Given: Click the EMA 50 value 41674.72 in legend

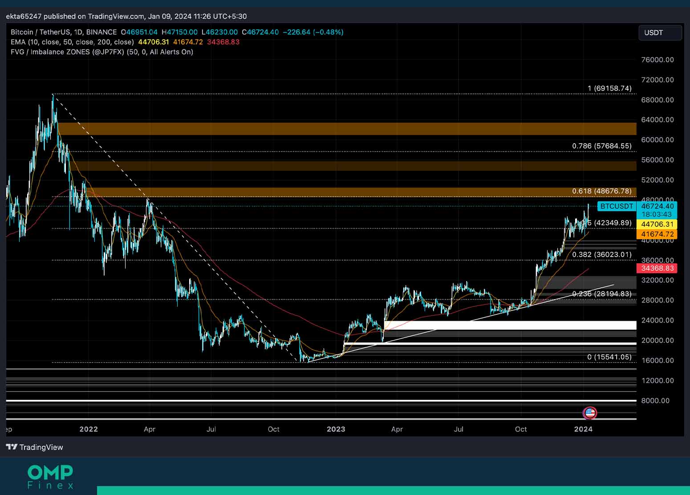Looking at the screenshot, I should click(x=188, y=42).
